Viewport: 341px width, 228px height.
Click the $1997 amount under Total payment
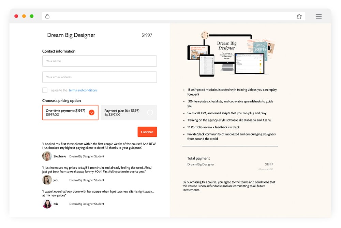click(x=269, y=164)
